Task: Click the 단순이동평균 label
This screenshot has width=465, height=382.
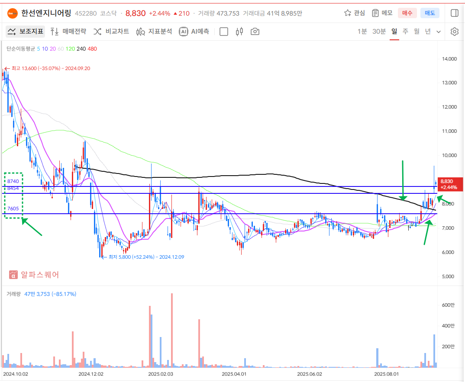Action: [x=21, y=49]
